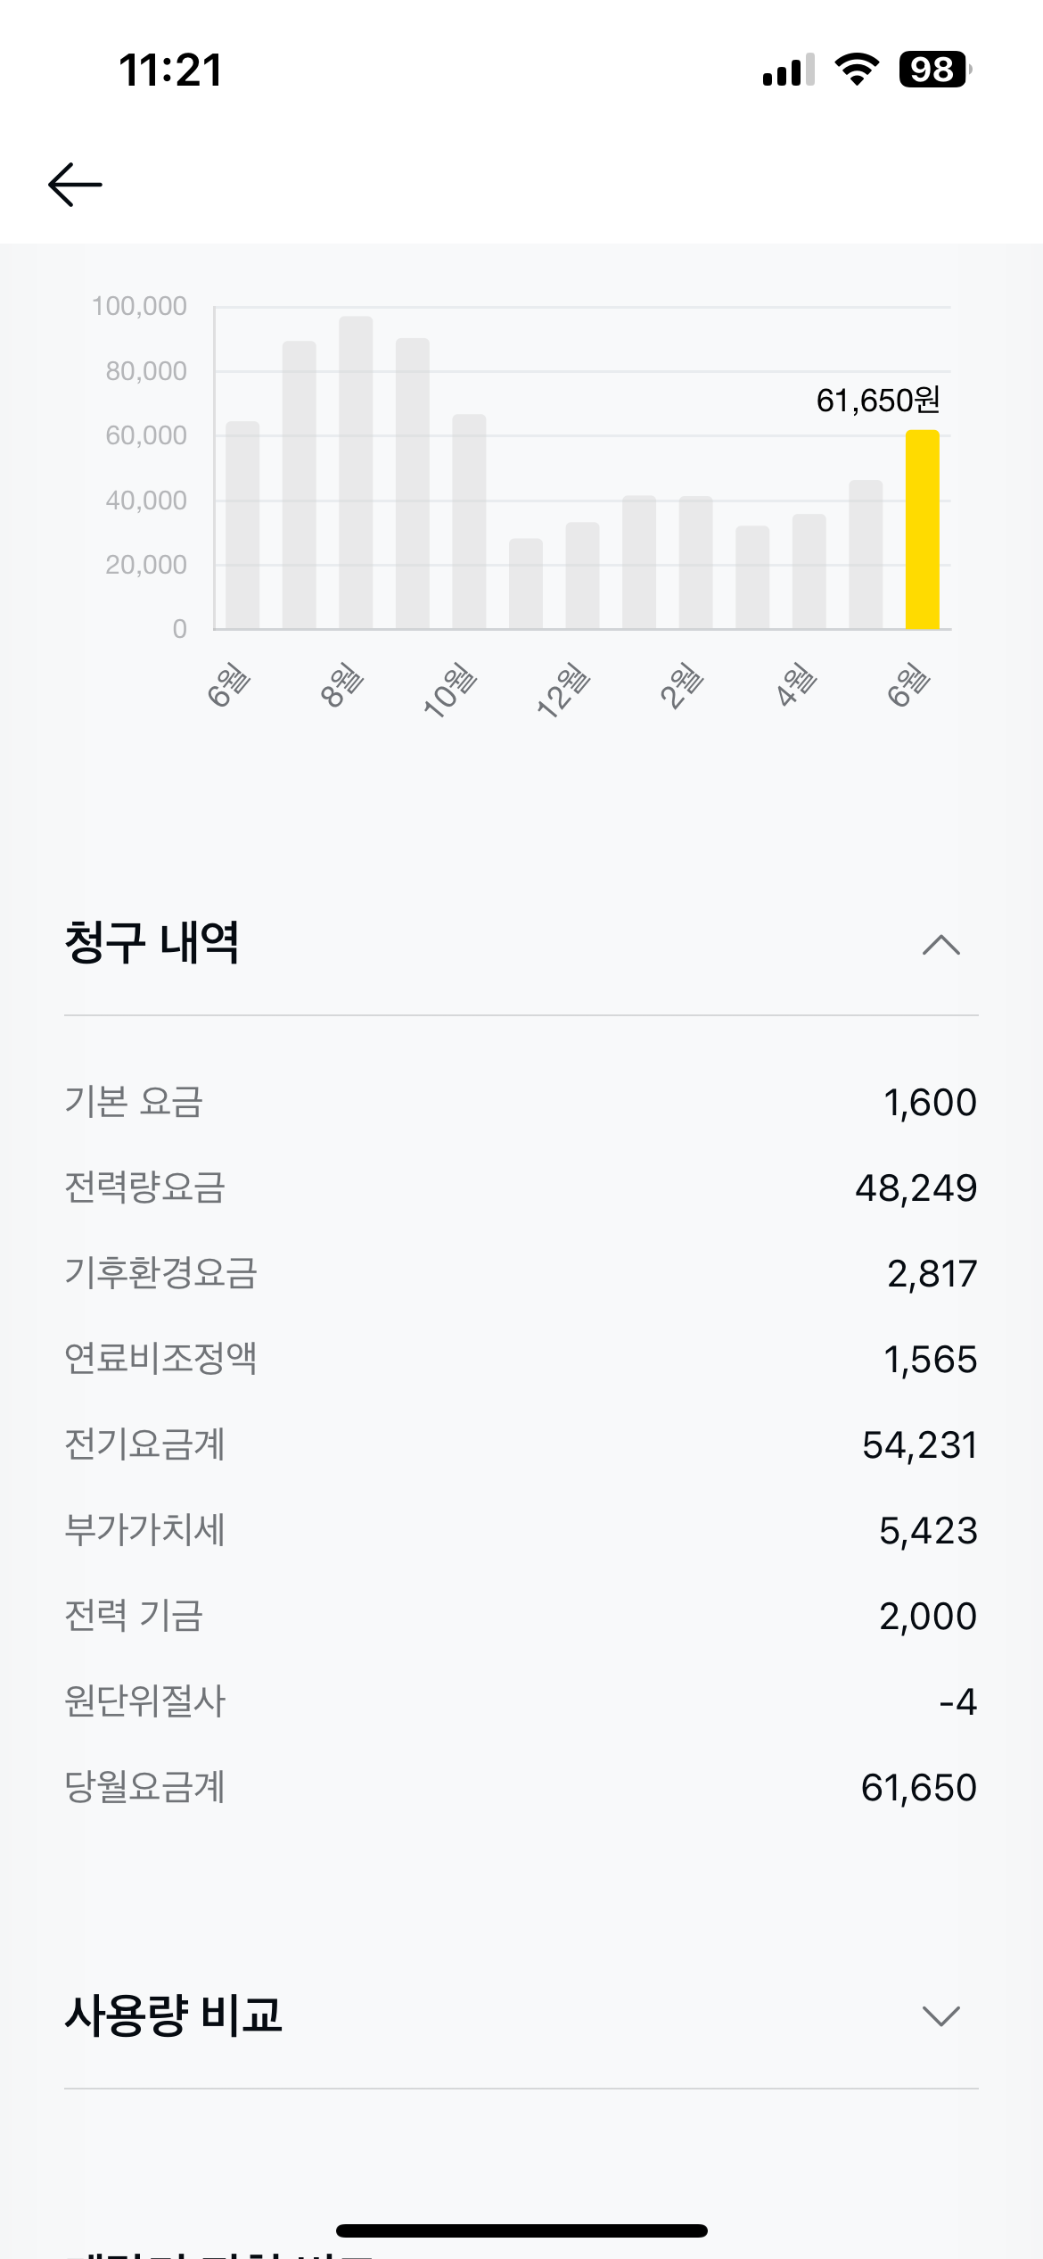This screenshot has width=1043, height=2259.
Task: Tap the cellular signal strength icon
Action: [788, 70]
